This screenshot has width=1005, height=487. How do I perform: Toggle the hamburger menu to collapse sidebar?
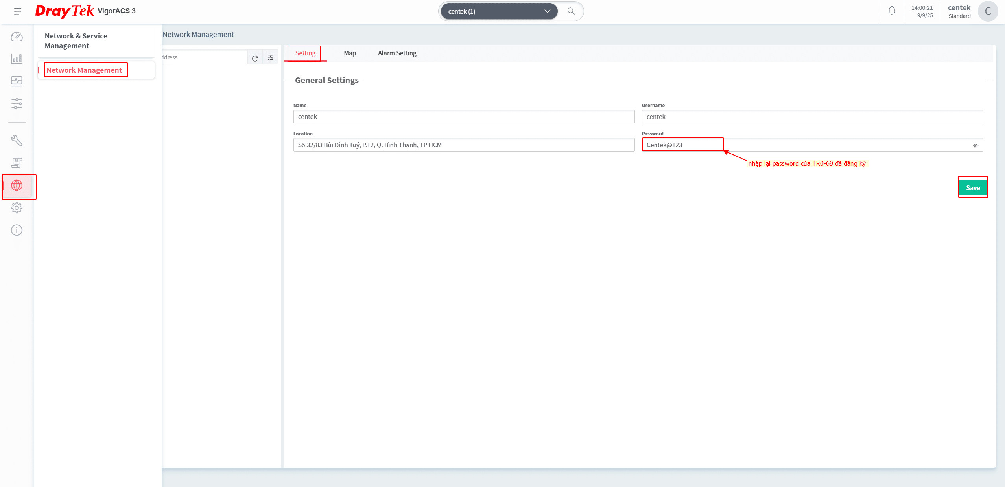[x=17, y=11]
